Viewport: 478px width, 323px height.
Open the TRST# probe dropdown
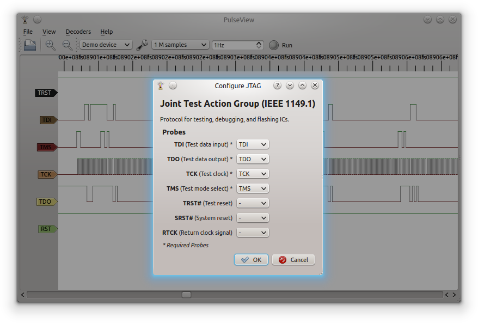tap(253, 203)
